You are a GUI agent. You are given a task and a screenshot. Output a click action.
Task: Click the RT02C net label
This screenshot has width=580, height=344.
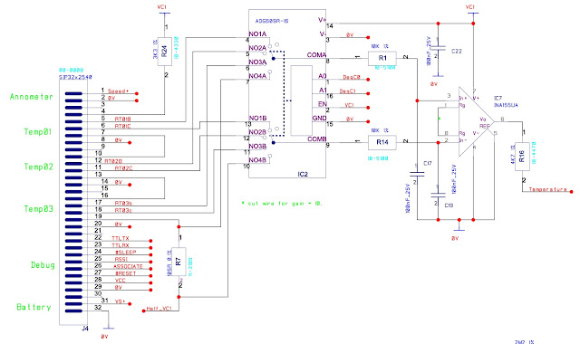pos(123,168)
